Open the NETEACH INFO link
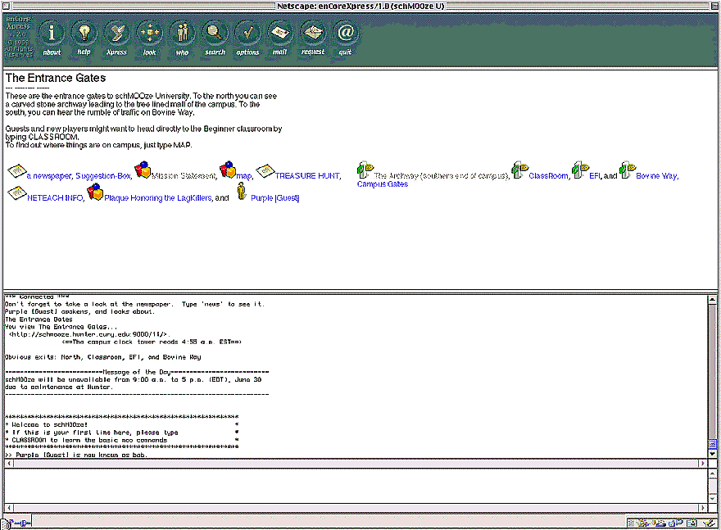The width and height of the screenshot is (721, 530). (55, 198)
